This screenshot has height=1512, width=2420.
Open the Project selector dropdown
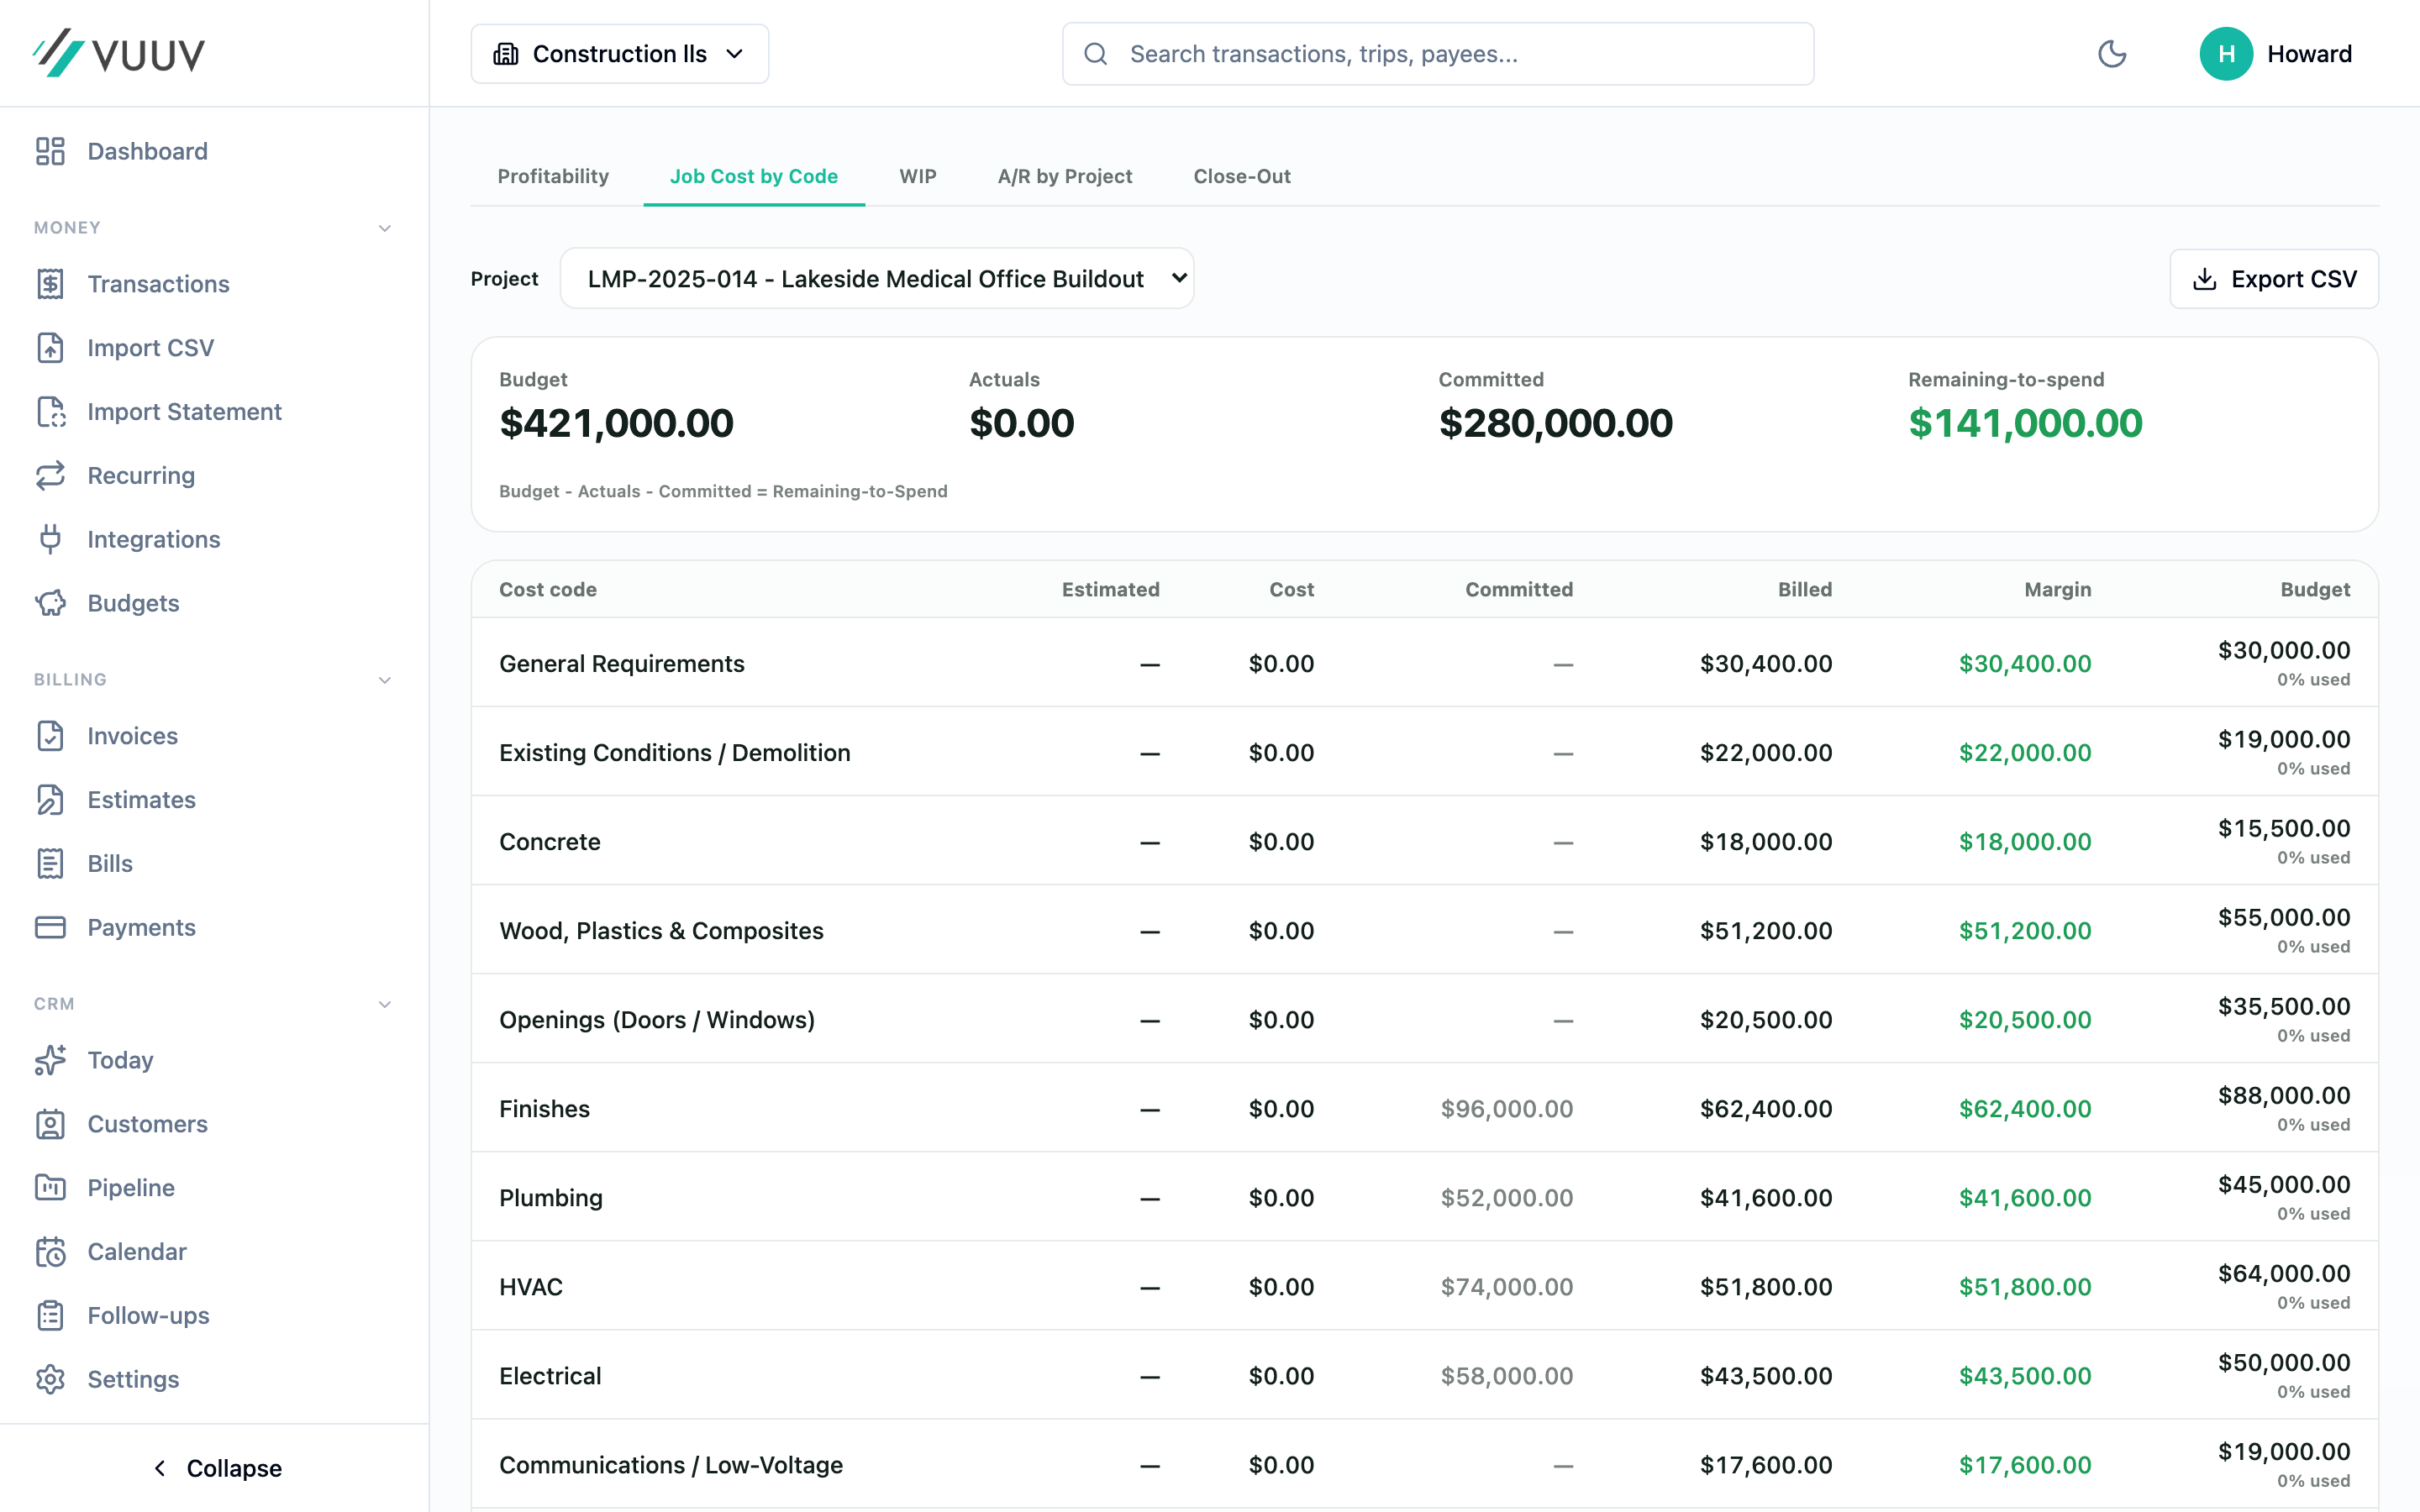[877, 279]
